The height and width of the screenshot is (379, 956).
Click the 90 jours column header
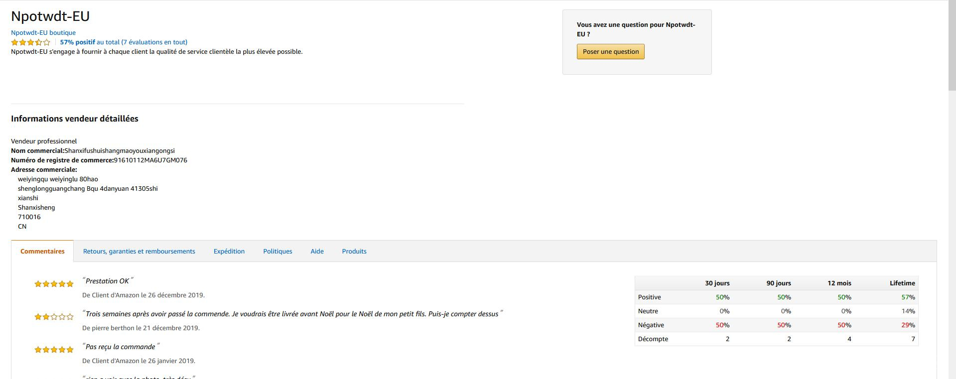point(778,283)
